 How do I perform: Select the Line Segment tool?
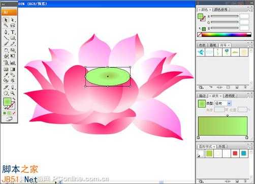click(6, 38)
